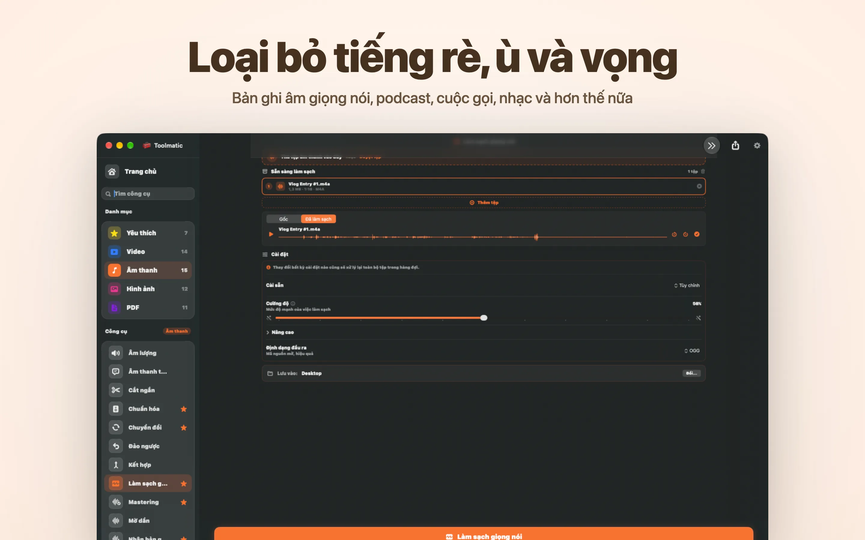Click the Âm thanh filter tag

[177, 331]
